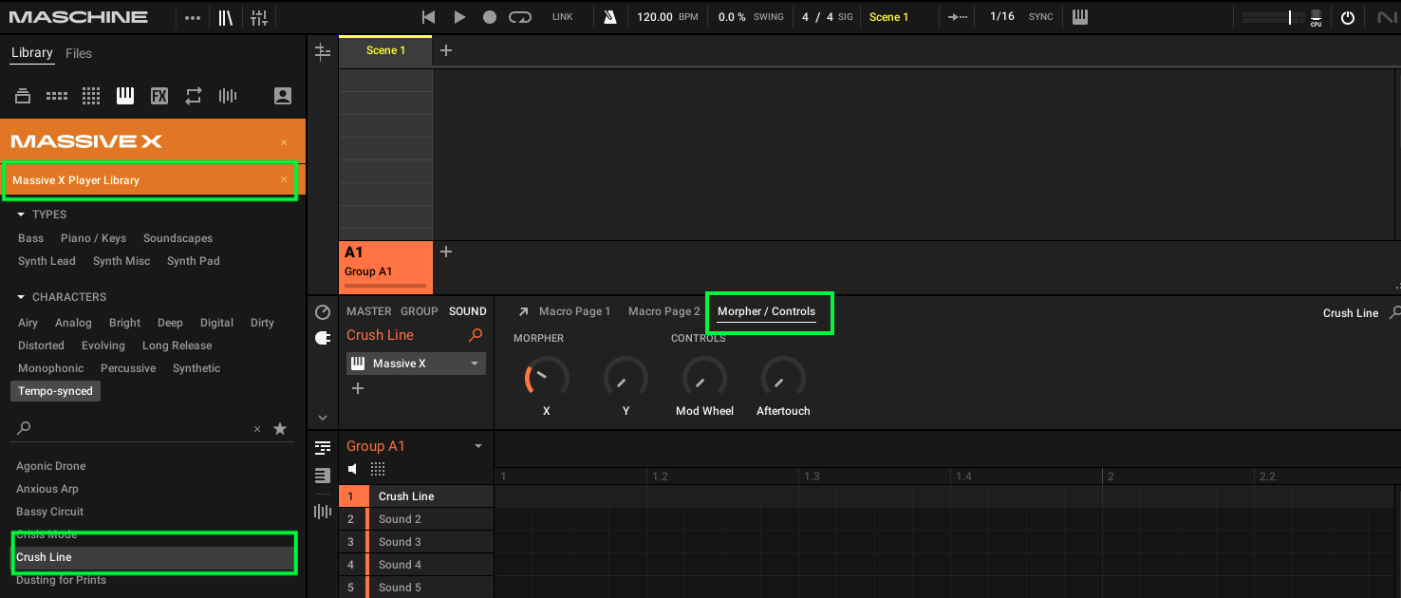Open the Mixer view icon in header

(258, 17)
